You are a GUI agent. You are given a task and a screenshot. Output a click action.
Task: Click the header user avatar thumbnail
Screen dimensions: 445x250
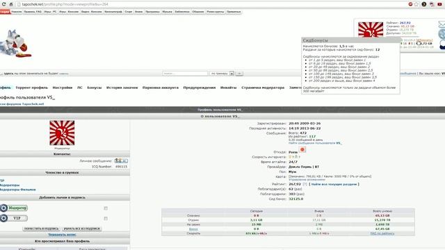371,29
